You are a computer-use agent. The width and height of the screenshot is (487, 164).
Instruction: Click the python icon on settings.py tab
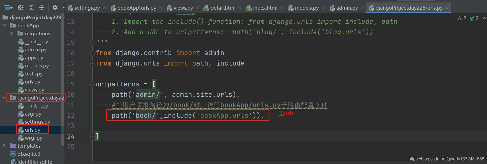(71, 8)
